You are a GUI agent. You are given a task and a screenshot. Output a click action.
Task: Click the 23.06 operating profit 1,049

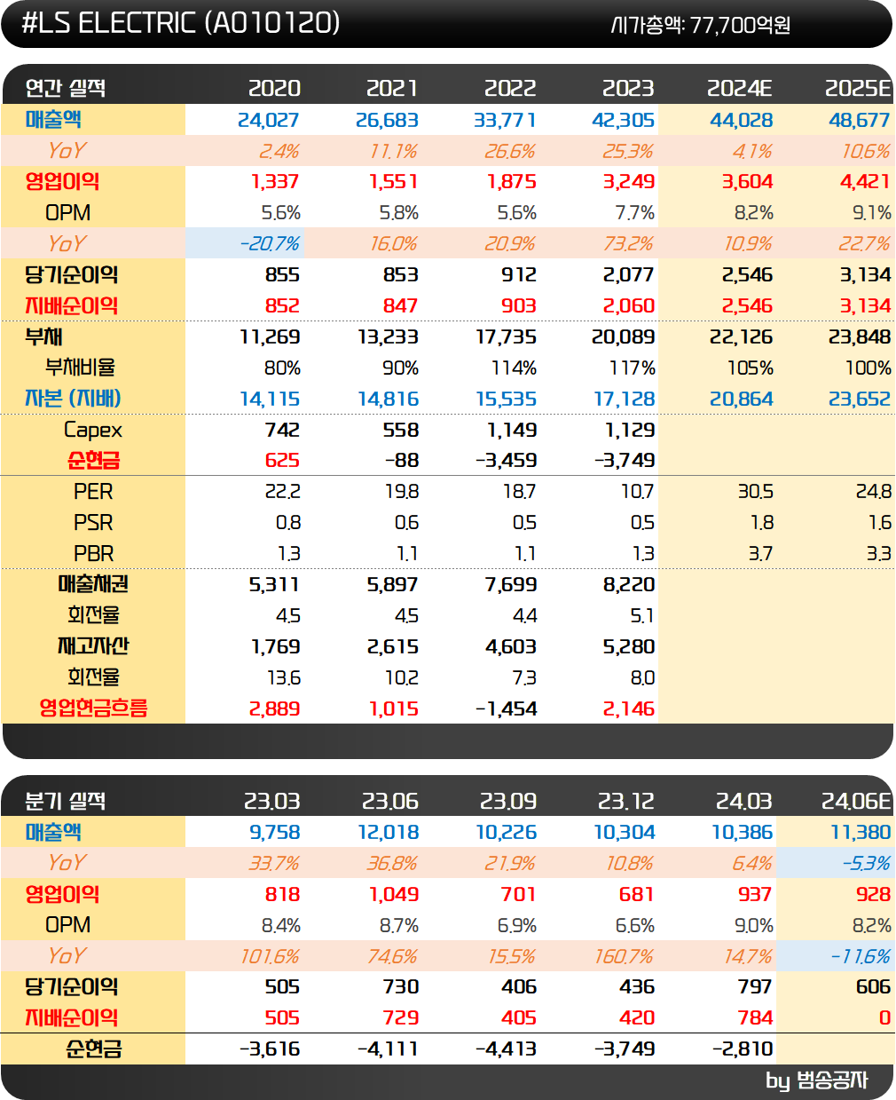(x=393, y=894)
